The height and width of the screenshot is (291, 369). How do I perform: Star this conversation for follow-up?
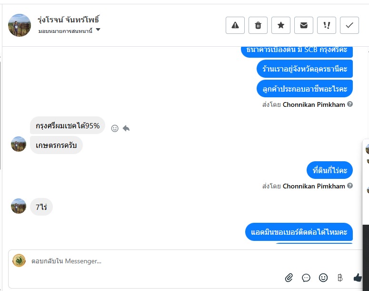281,25
